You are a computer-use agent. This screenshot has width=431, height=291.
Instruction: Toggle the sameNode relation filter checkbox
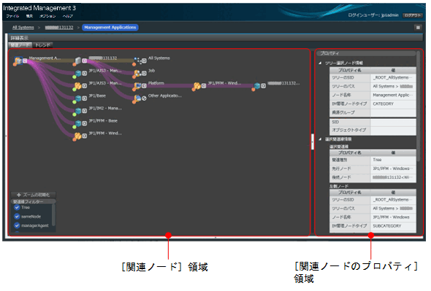pos(17,217)
